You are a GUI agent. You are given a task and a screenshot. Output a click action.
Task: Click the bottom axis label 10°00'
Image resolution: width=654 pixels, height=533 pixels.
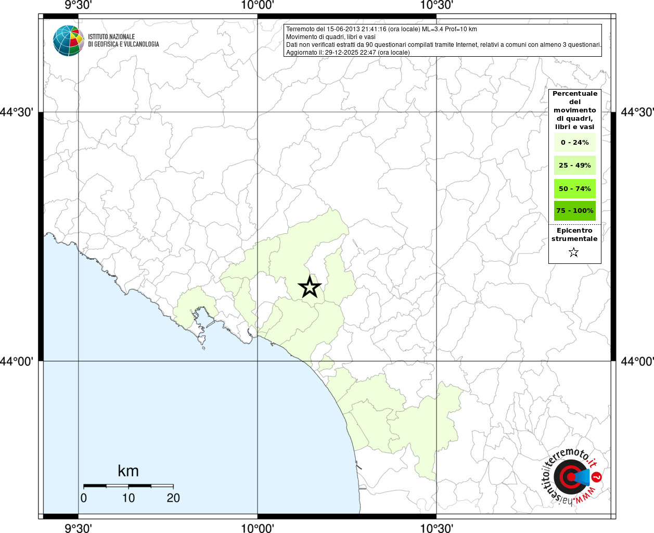pos(258,528)
